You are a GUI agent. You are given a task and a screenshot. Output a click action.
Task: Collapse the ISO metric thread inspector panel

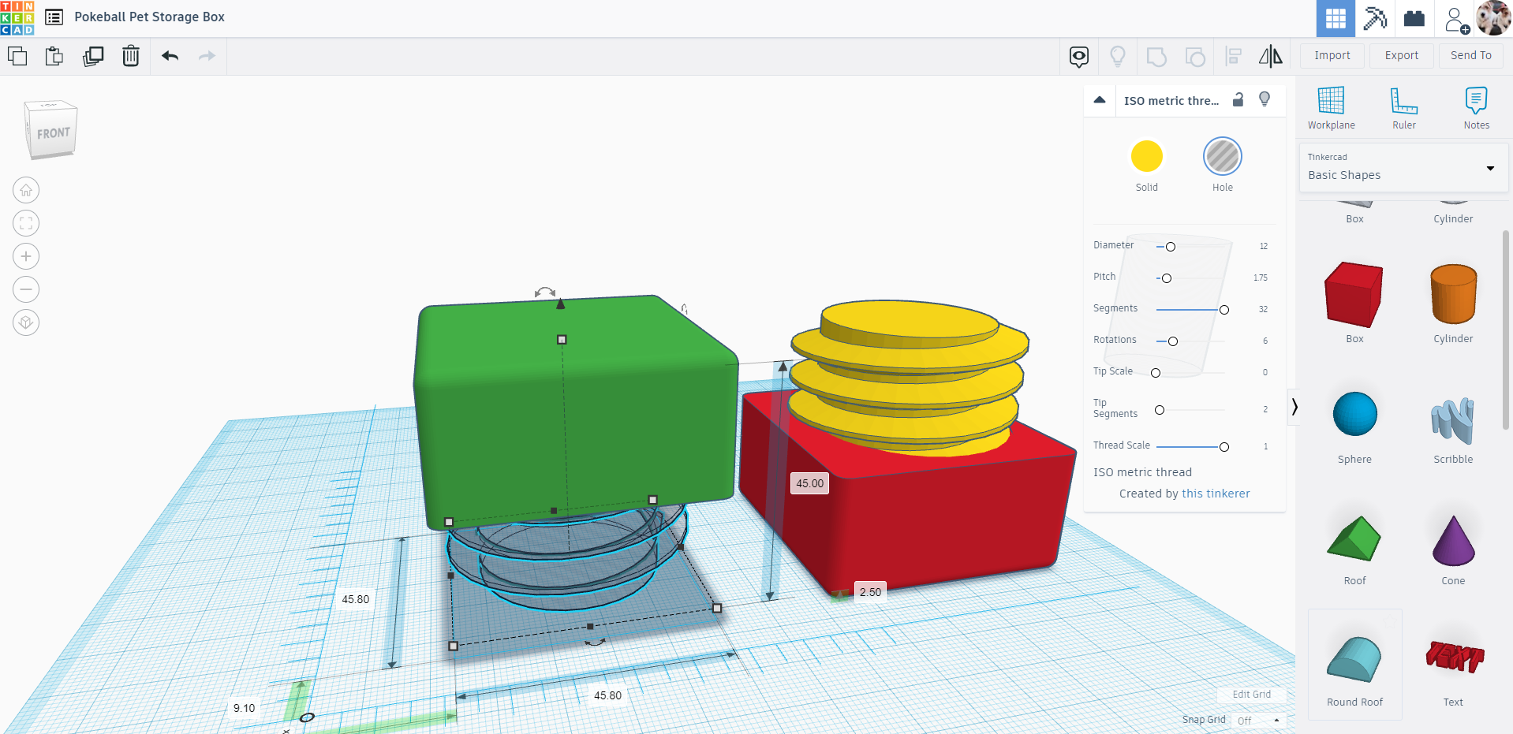(1100, 100)
